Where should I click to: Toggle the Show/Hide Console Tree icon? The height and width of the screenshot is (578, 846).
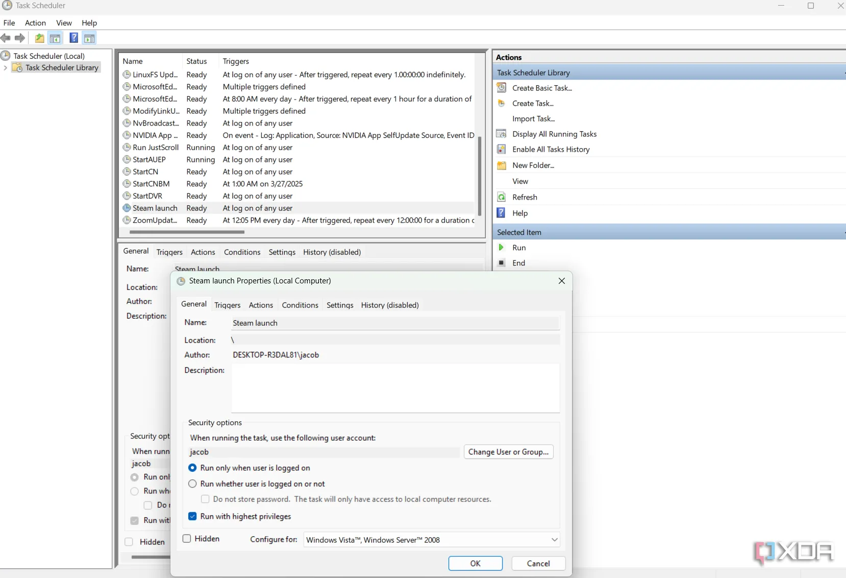(55, 38)
